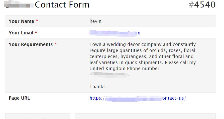Open the Page URL contact-us link
224x119 pixels.
click(138, 98)
